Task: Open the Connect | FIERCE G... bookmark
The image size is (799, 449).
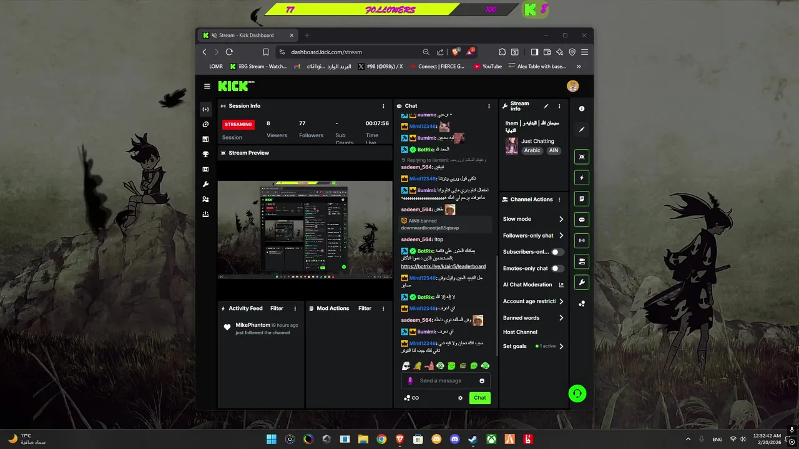Action: pyautogui.click(x=436, y=66)
